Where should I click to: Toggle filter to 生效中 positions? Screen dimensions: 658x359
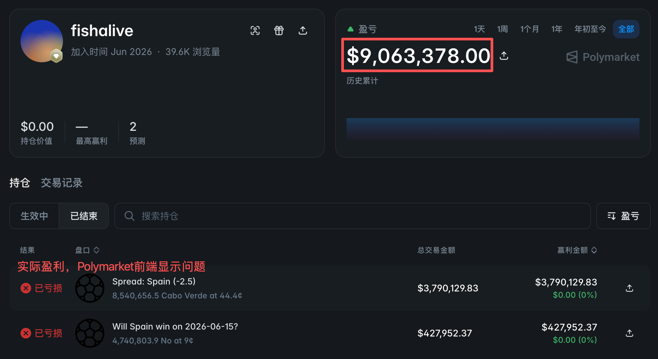pos(34,216)
